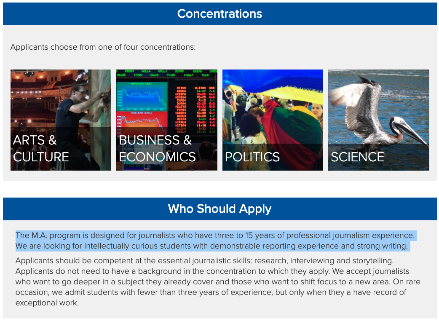This screenshot has height=321, width=439.
Task: Click "Applicants choose from one of four concentrations" text
Action: 103,47
